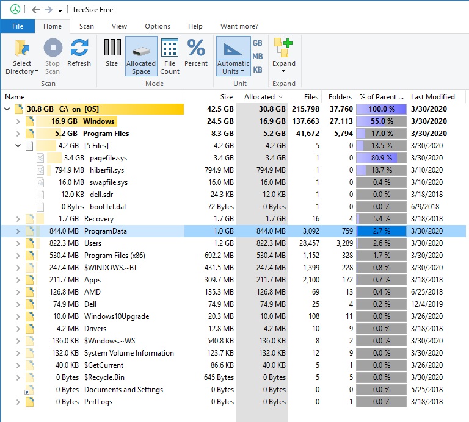
Task: Click the bootTel.dat file icon
Action: coord(40,207)
